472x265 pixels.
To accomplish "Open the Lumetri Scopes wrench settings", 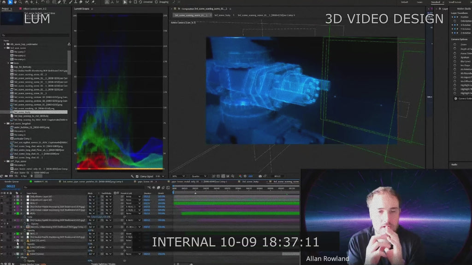I will click(132, 176).
